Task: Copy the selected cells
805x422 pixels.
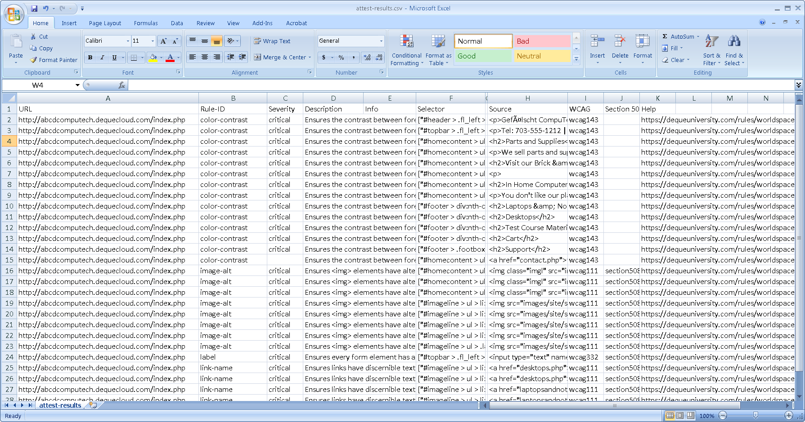Action: tap(41, 48)
